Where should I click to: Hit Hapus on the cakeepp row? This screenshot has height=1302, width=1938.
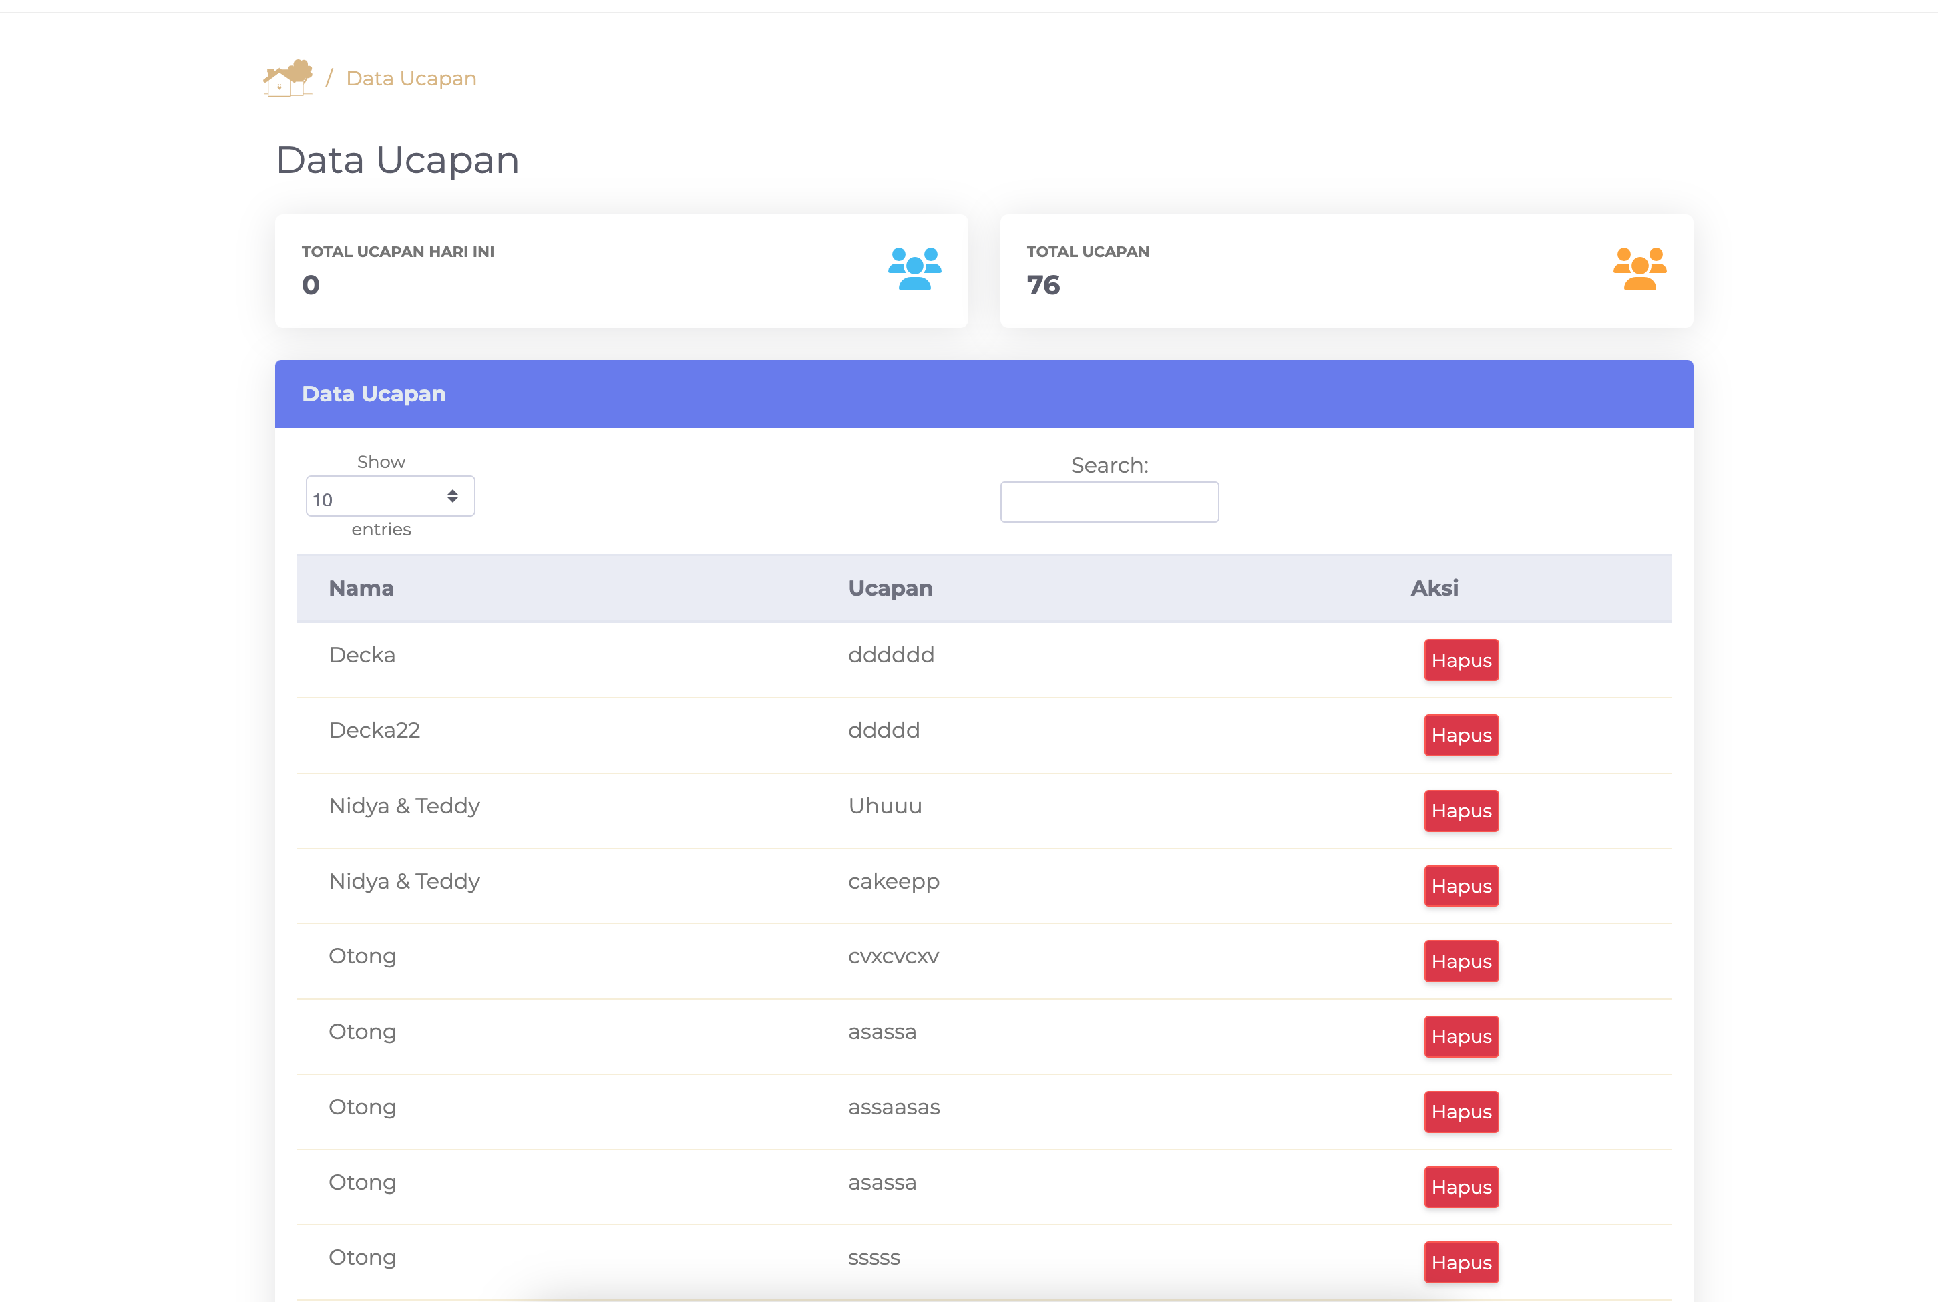pyautogui.click(x=1461, y=886)
